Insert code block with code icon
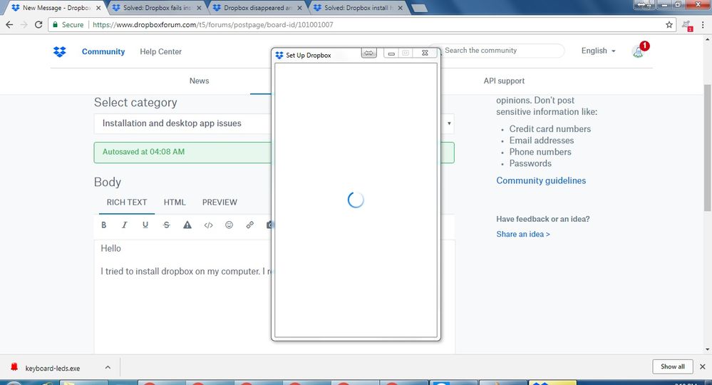This screenshot has width=712, height=385. (x=209, y=225)
